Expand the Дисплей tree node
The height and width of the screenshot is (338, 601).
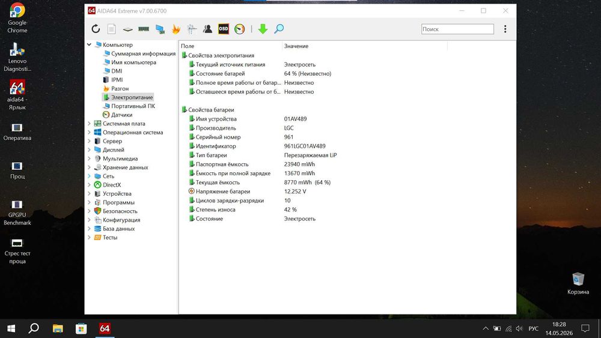click(x=90, y=150)
